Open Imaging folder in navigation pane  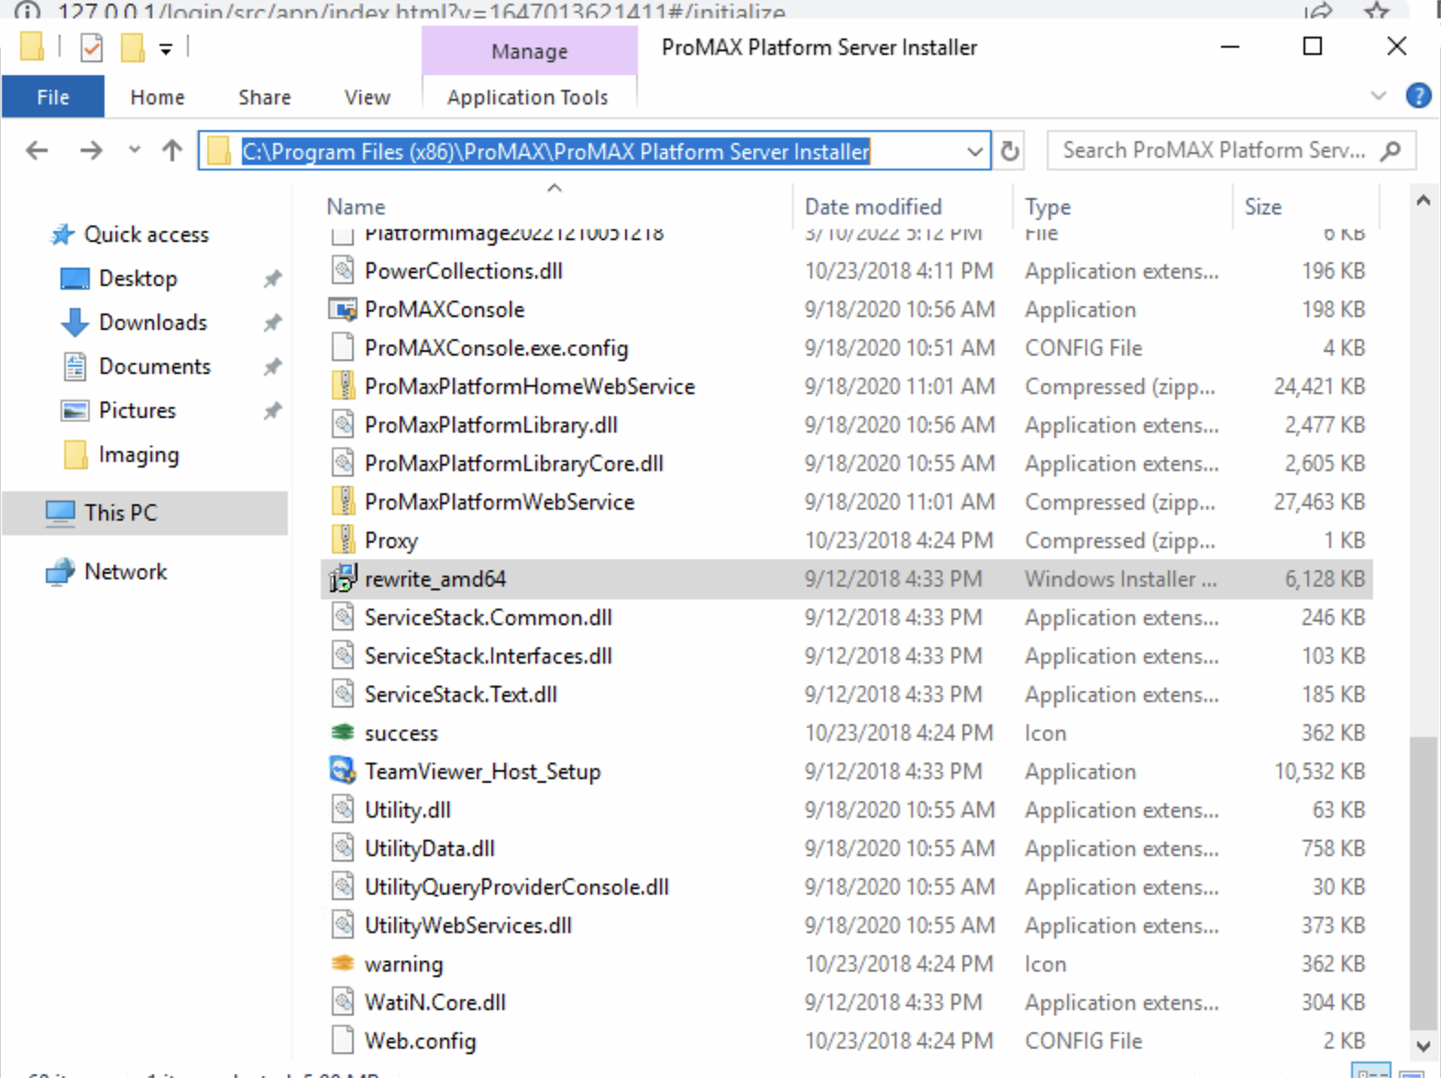[138, 455]
